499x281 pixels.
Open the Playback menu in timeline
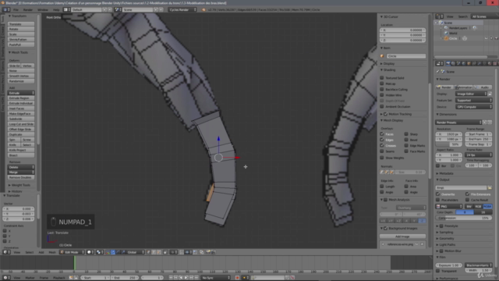59,278
